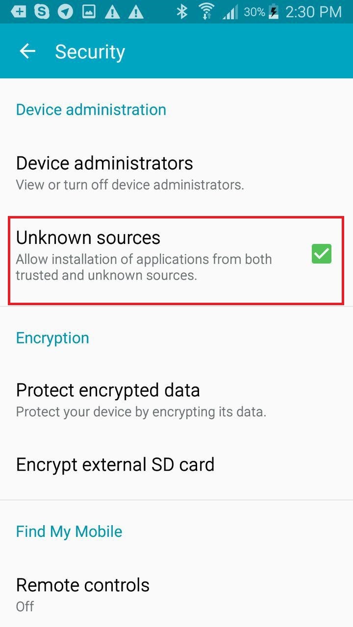Tap the image notification icon in status bar

tap(89, 11)
